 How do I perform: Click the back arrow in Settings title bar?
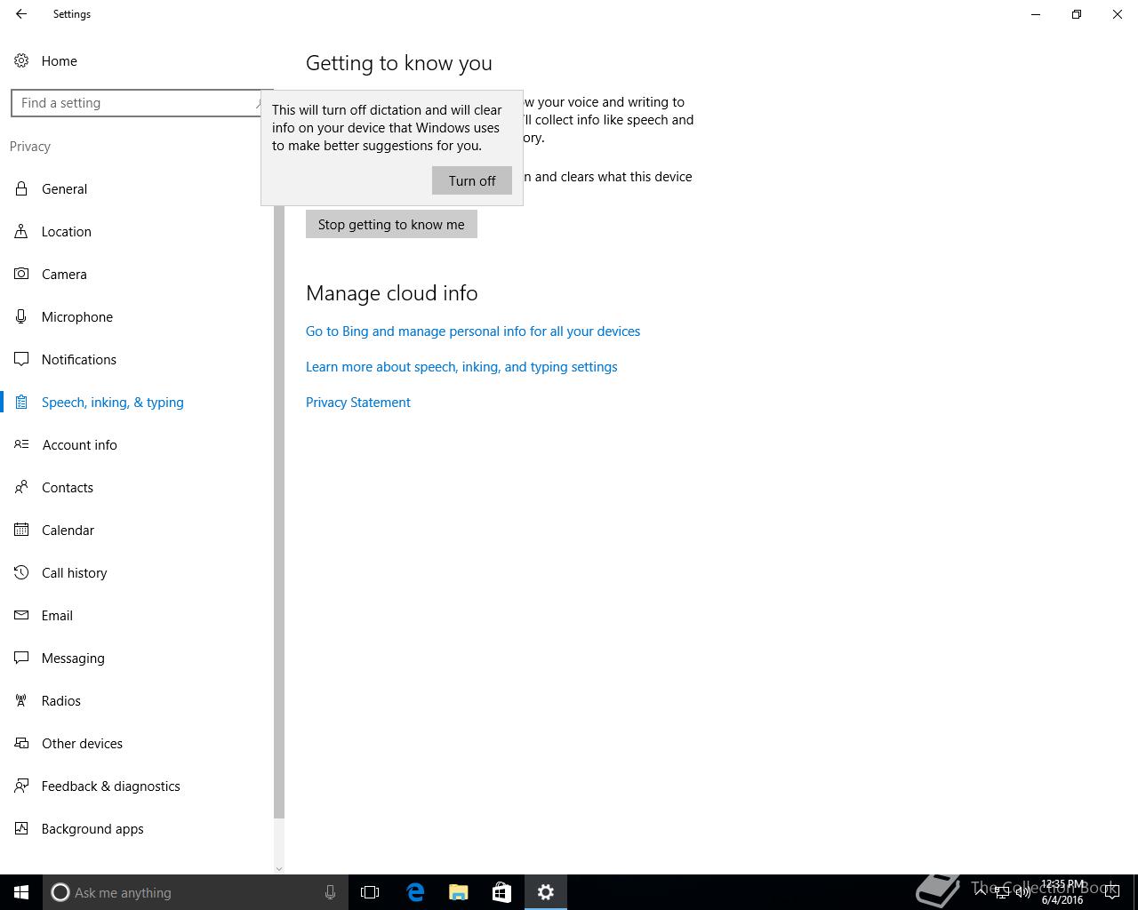[21, 14]
